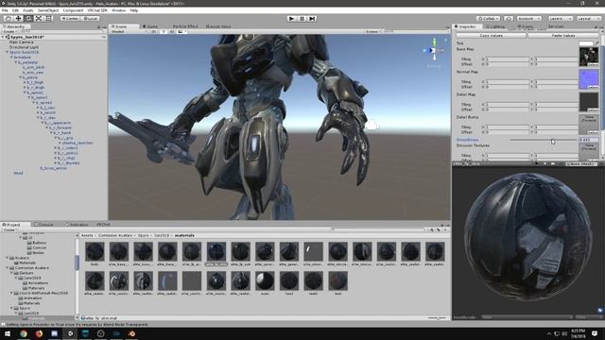Viewport: 605px width, 340px height.
Task: Toggle Local handle rotation button
Action: tap(91, 18)
